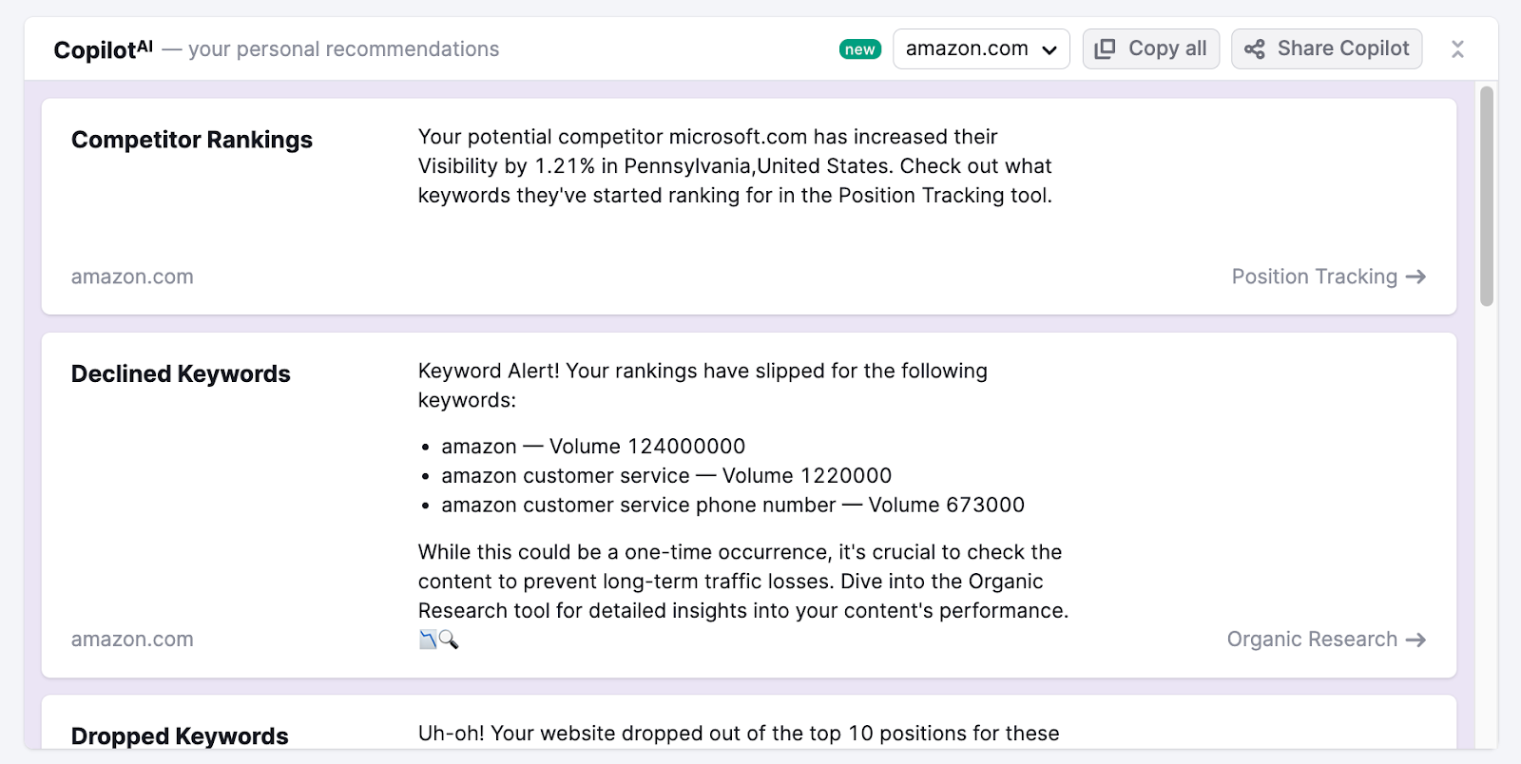This screenshot has height=764, width=1521.
Task: Select the Competitor Rankings heading
Action: coord(191,140)
